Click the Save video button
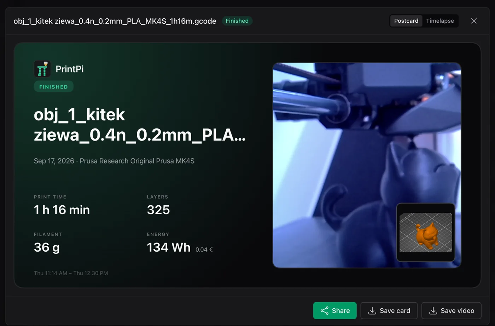 [451, 310]
